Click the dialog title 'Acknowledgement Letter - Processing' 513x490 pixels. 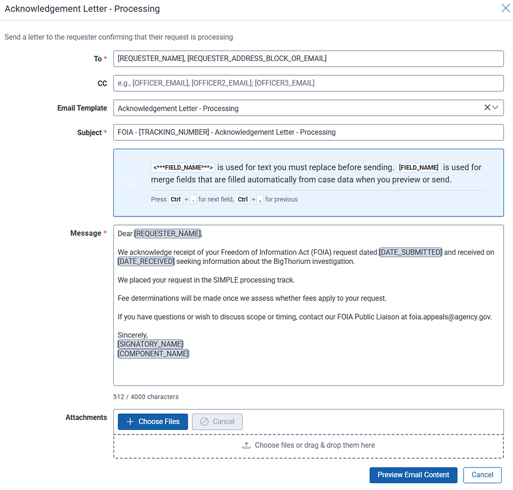point(82,9)
